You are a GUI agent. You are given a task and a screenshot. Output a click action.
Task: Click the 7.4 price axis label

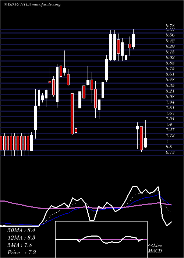point(169,125)
